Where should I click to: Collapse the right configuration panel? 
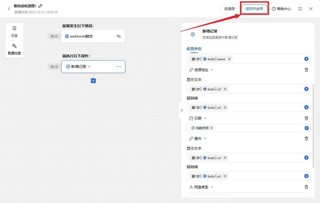[182, 110]
